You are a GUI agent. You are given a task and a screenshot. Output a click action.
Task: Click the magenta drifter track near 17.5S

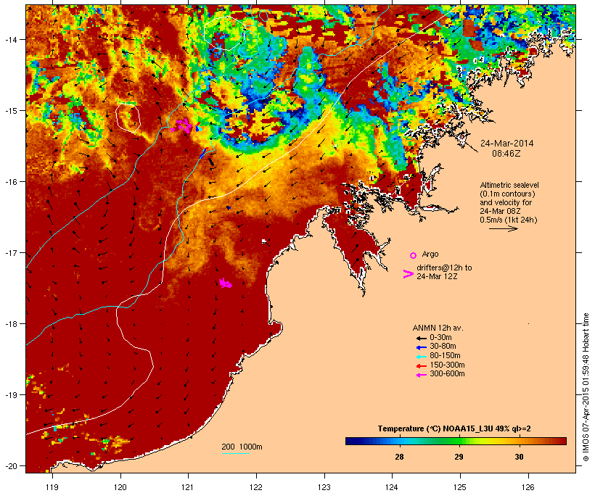[226, 283]
